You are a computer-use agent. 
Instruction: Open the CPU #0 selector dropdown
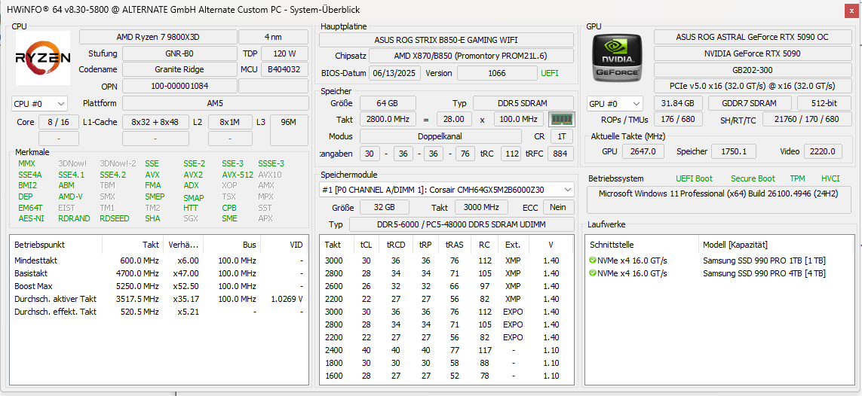click(x=39, y=103)
